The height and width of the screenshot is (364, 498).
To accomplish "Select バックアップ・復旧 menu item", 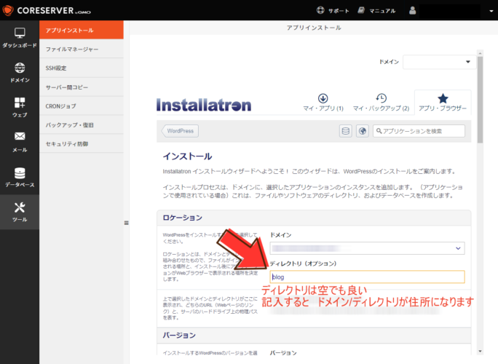I will coord(82,124).
